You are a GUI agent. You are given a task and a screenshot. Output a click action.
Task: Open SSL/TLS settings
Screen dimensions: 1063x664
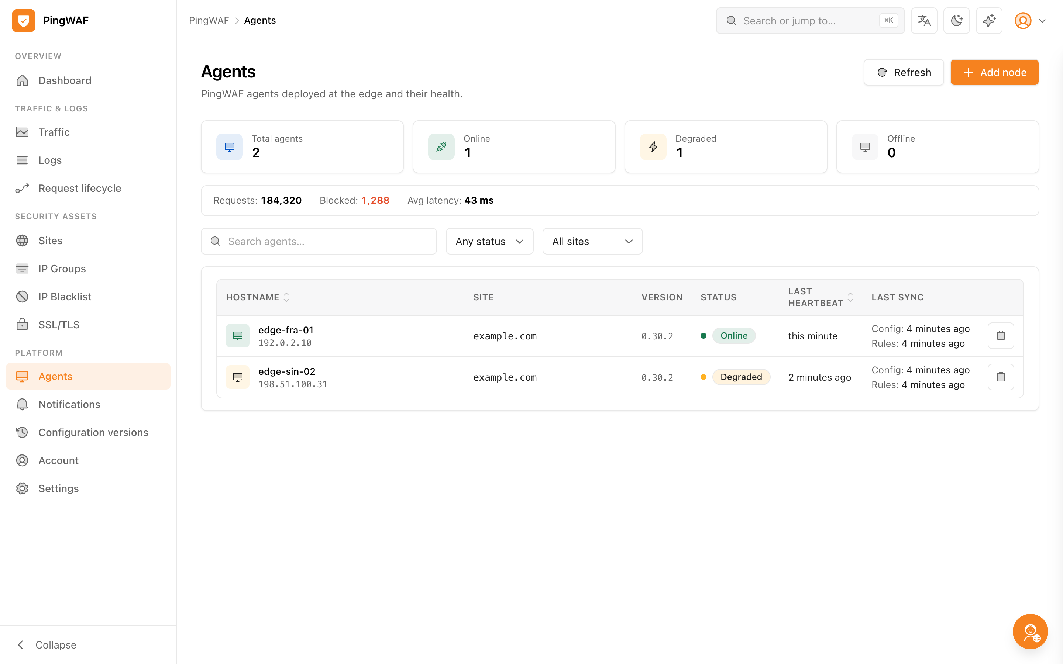[x=88, y=325]
